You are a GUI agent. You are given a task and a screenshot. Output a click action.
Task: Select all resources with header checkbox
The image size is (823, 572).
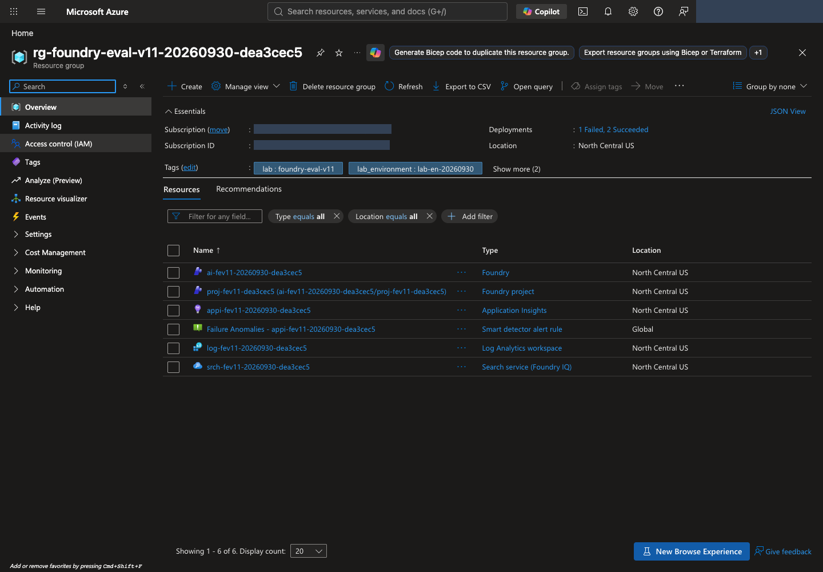click(x=174, y=251)
